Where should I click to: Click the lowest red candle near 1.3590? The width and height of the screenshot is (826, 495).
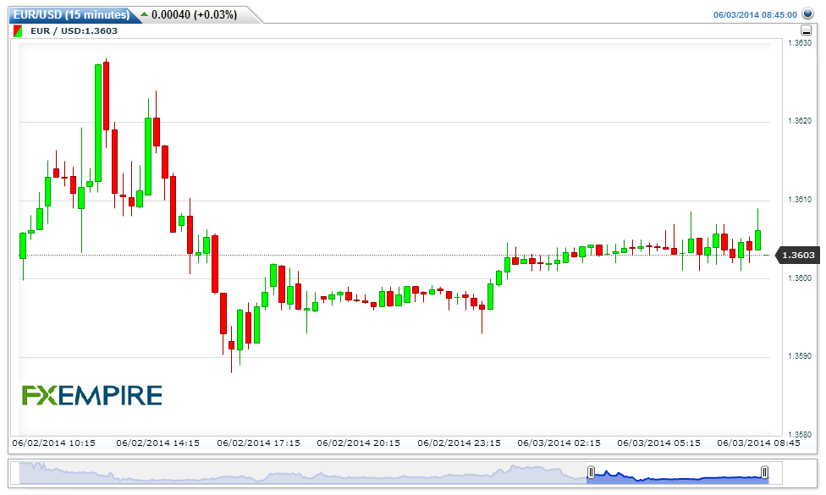pos(231,345)
